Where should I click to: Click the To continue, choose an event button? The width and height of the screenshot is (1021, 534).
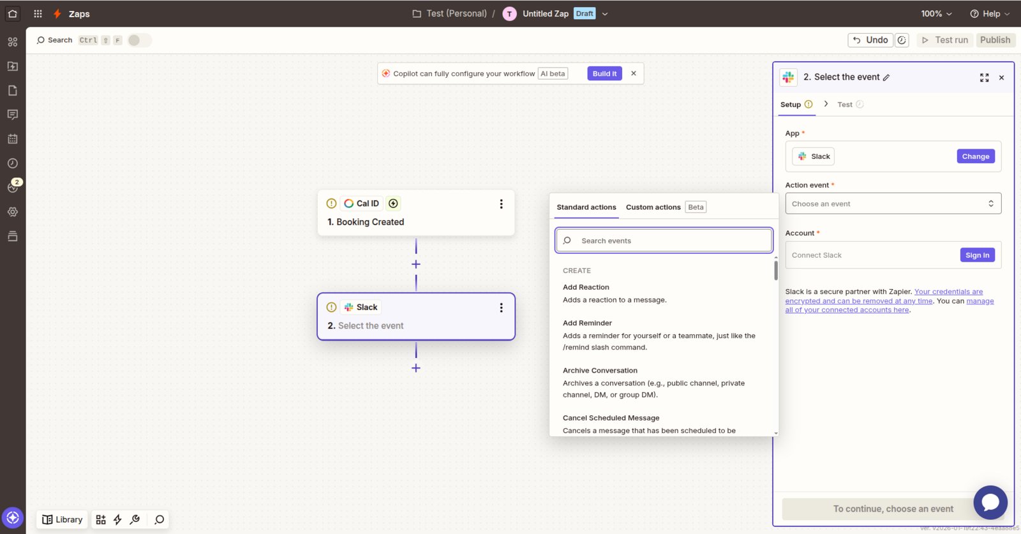(x=893, y=509)
